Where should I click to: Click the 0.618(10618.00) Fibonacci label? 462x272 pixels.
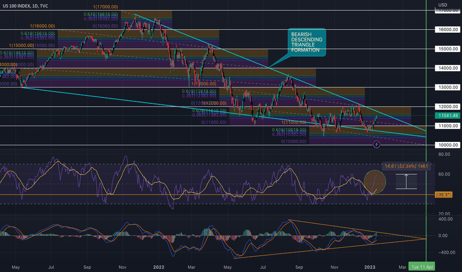coord(289,130)
